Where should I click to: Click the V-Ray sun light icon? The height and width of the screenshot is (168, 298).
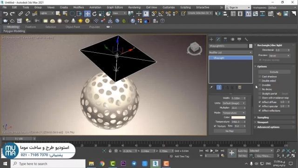(81, 21)
